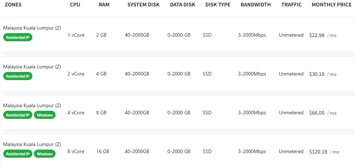Select the DISK TYPE column header

coord(218,5)
